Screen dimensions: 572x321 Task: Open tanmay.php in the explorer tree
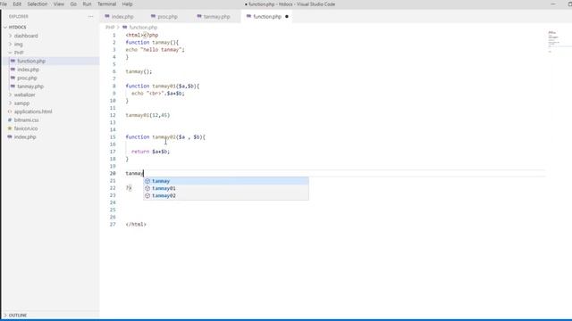pos(30,86)
